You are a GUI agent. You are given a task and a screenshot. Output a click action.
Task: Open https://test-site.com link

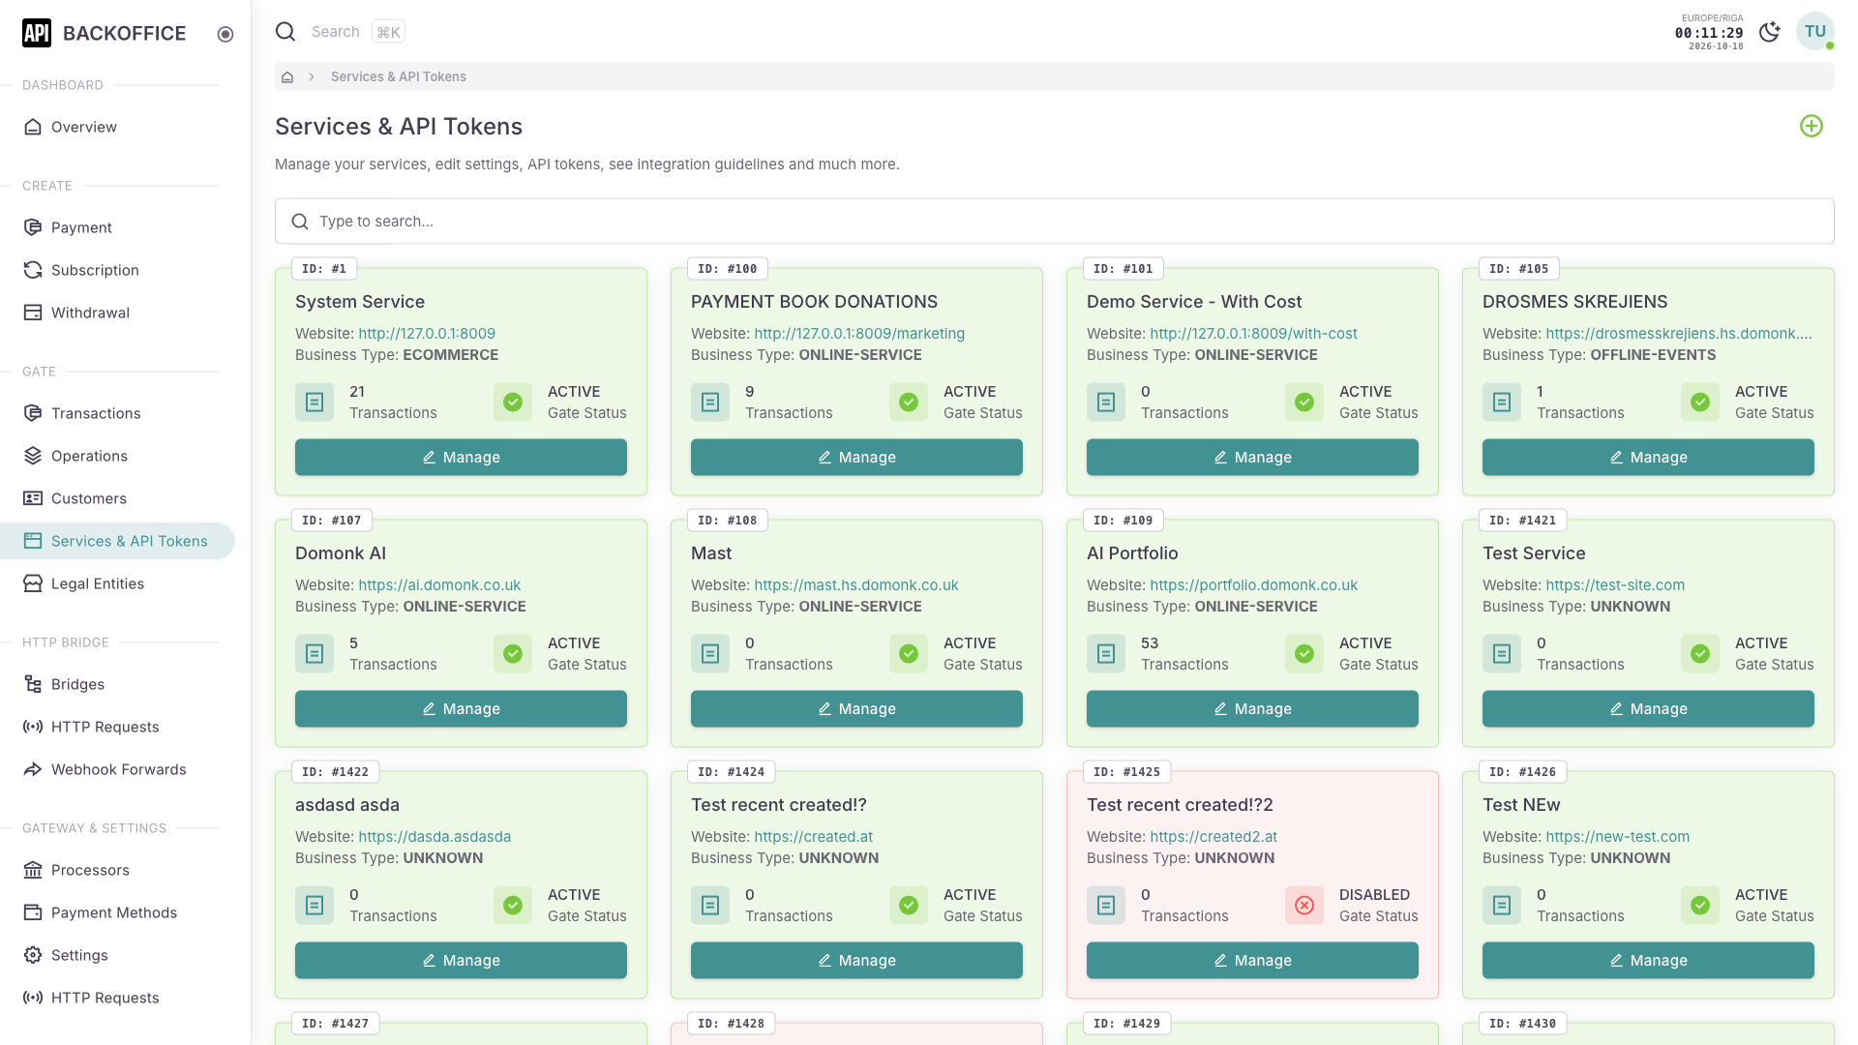[x=1615, y=585]
